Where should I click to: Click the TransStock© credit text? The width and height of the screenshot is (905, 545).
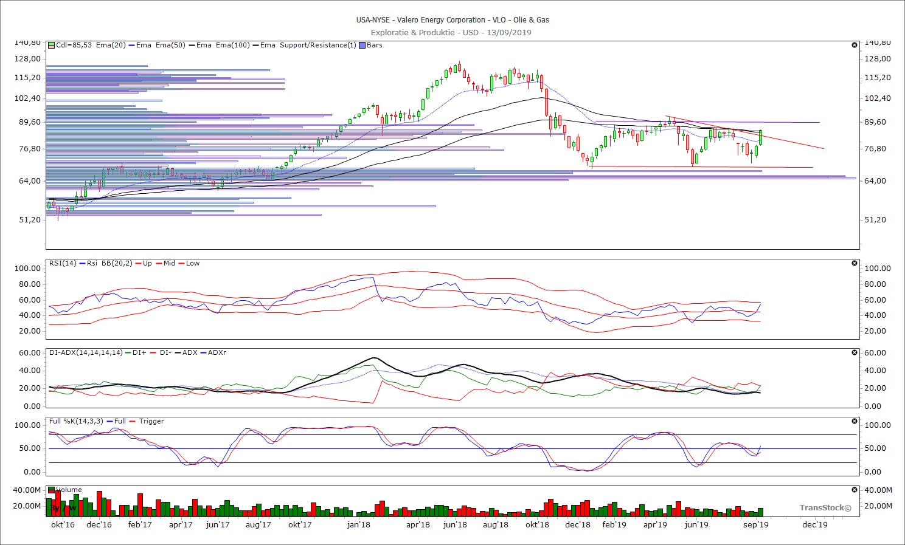825,507
